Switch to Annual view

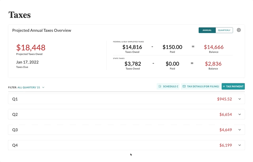point(207,30)
